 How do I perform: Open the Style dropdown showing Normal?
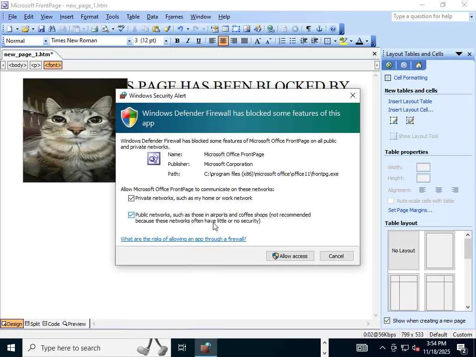tap(46, 41)
